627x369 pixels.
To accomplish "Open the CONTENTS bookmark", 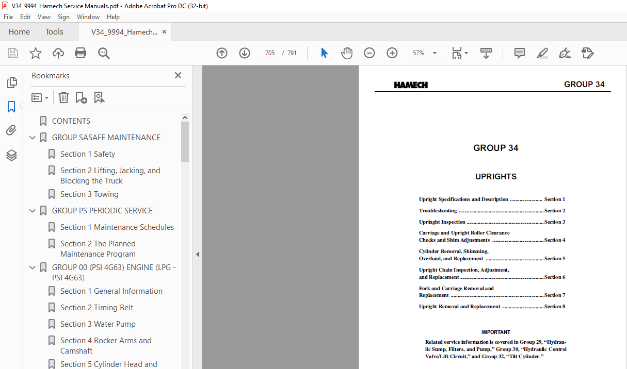I will 71,121.
